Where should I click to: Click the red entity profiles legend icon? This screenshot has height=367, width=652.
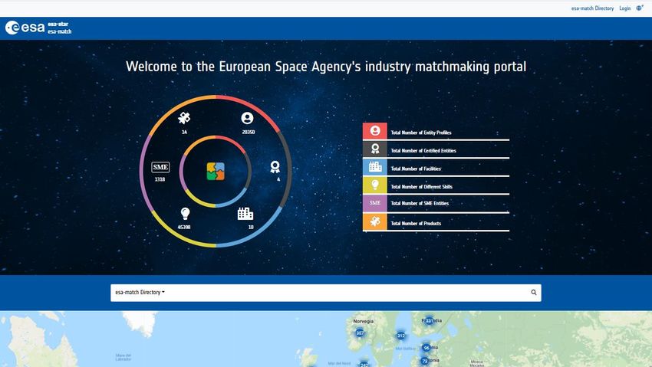tap(374, 131)
